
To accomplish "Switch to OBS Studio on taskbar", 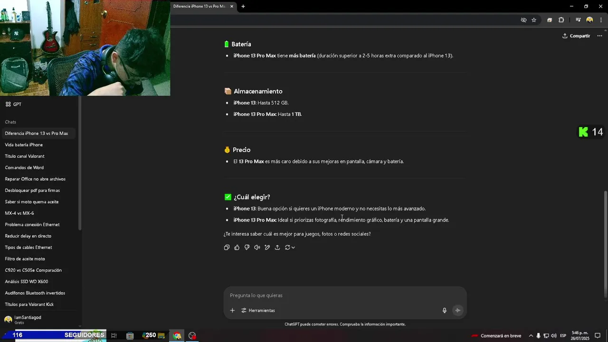I will pos(192,336).
